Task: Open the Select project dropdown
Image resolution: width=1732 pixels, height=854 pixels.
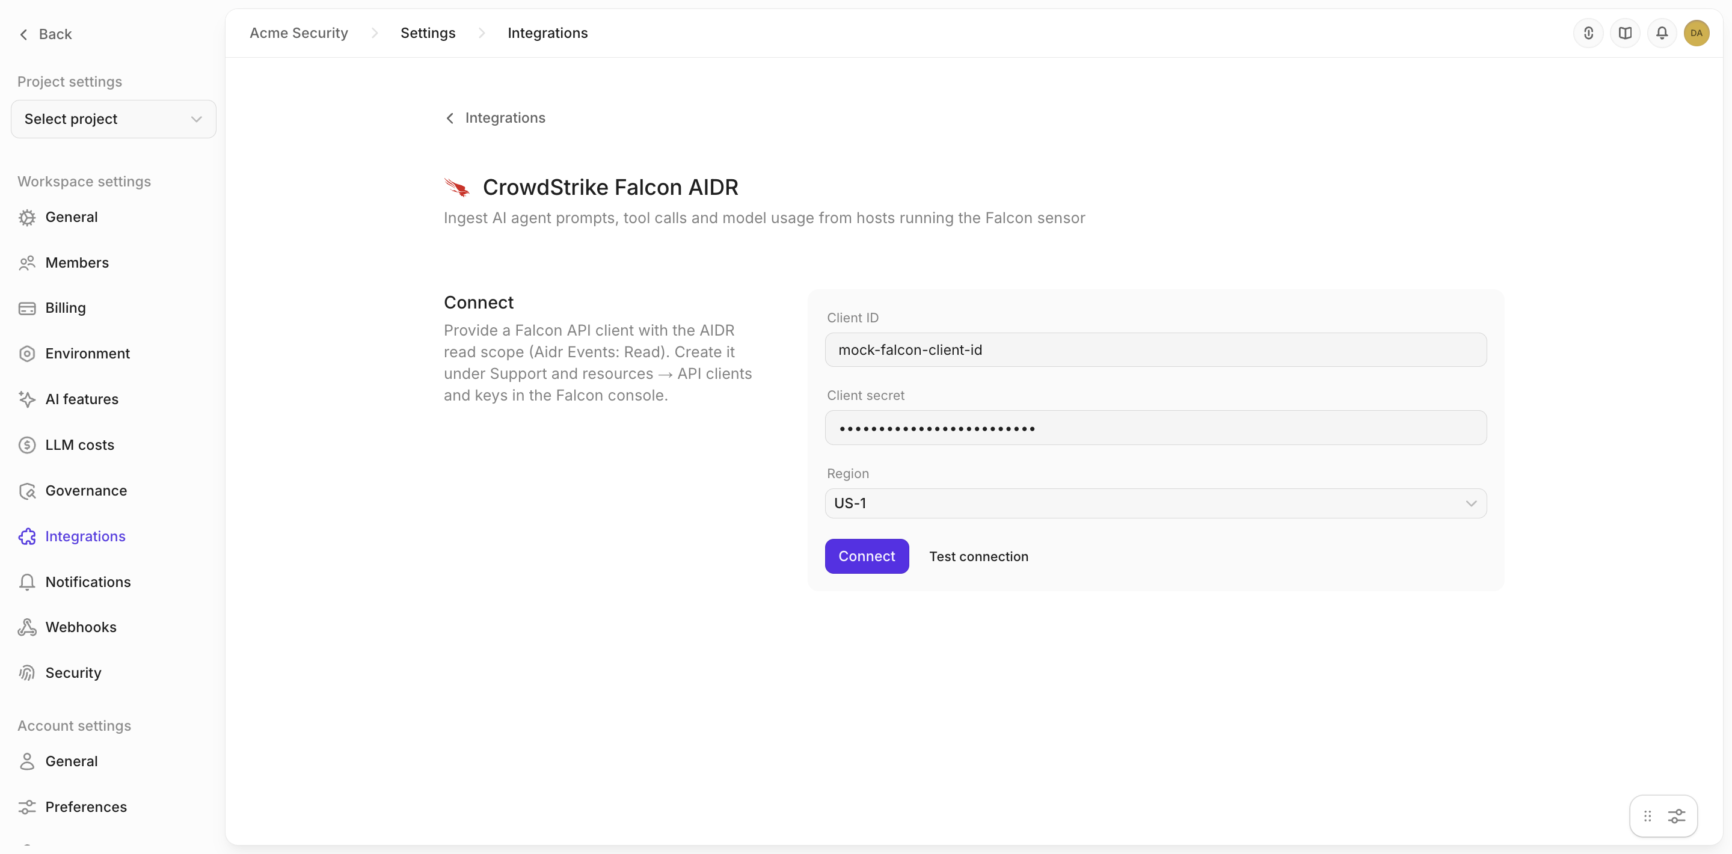Action: point(114,119)
